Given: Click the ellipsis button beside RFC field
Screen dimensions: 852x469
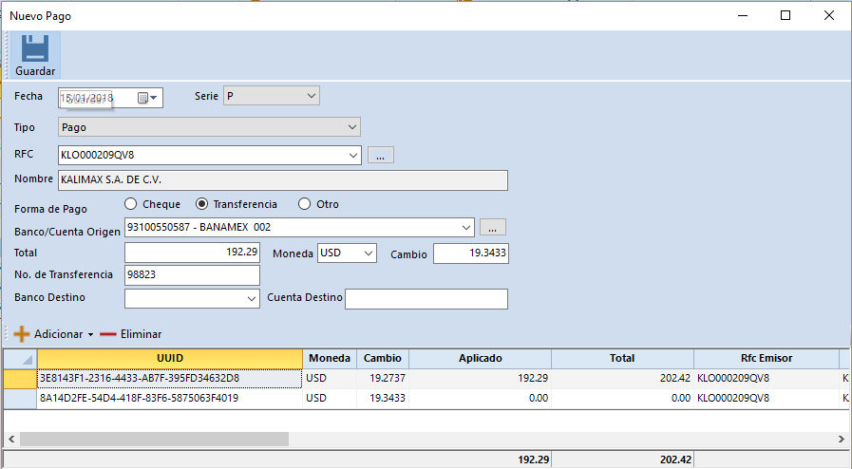Looking at the screenshot, I should pos(380,155).
